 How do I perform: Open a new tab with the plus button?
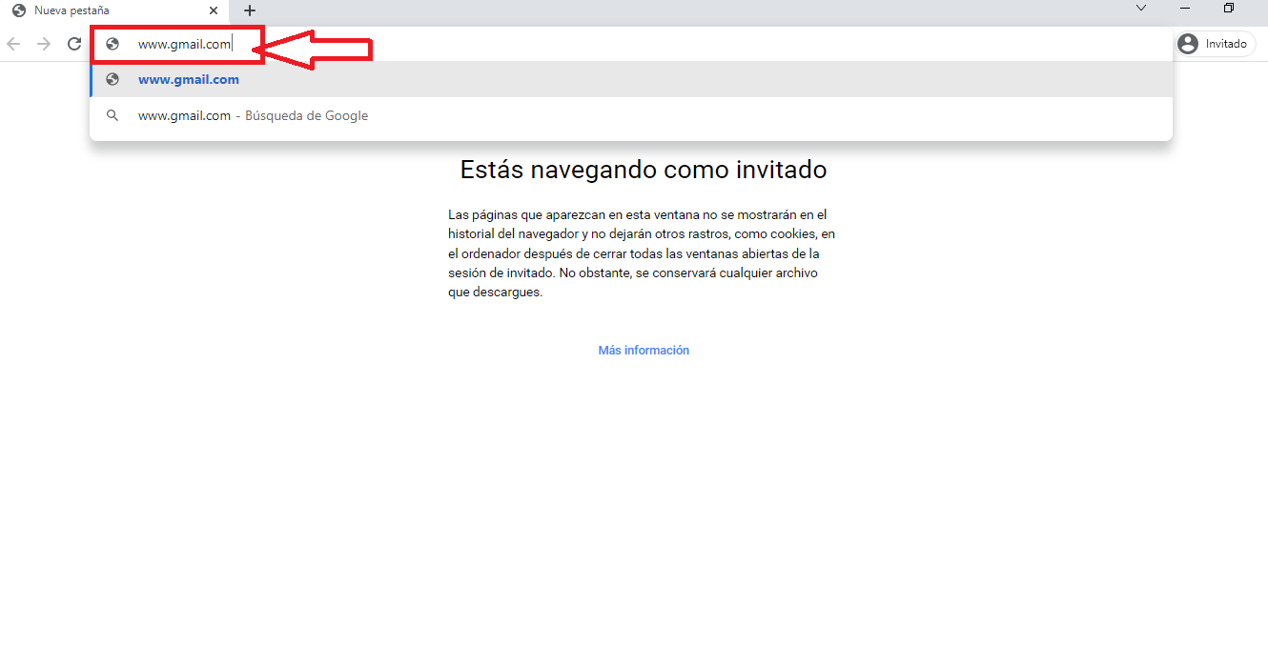pyautogui.click(x=250, y=10)
